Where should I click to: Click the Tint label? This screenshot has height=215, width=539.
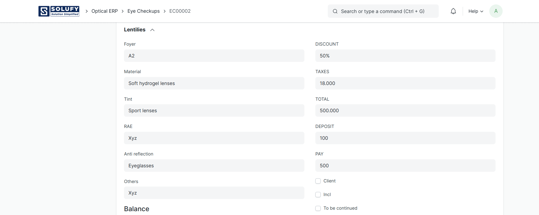[128, 99]
